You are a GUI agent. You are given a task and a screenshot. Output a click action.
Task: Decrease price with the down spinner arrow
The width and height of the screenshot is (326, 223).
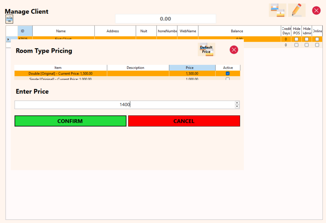click(x=237, y=106)
